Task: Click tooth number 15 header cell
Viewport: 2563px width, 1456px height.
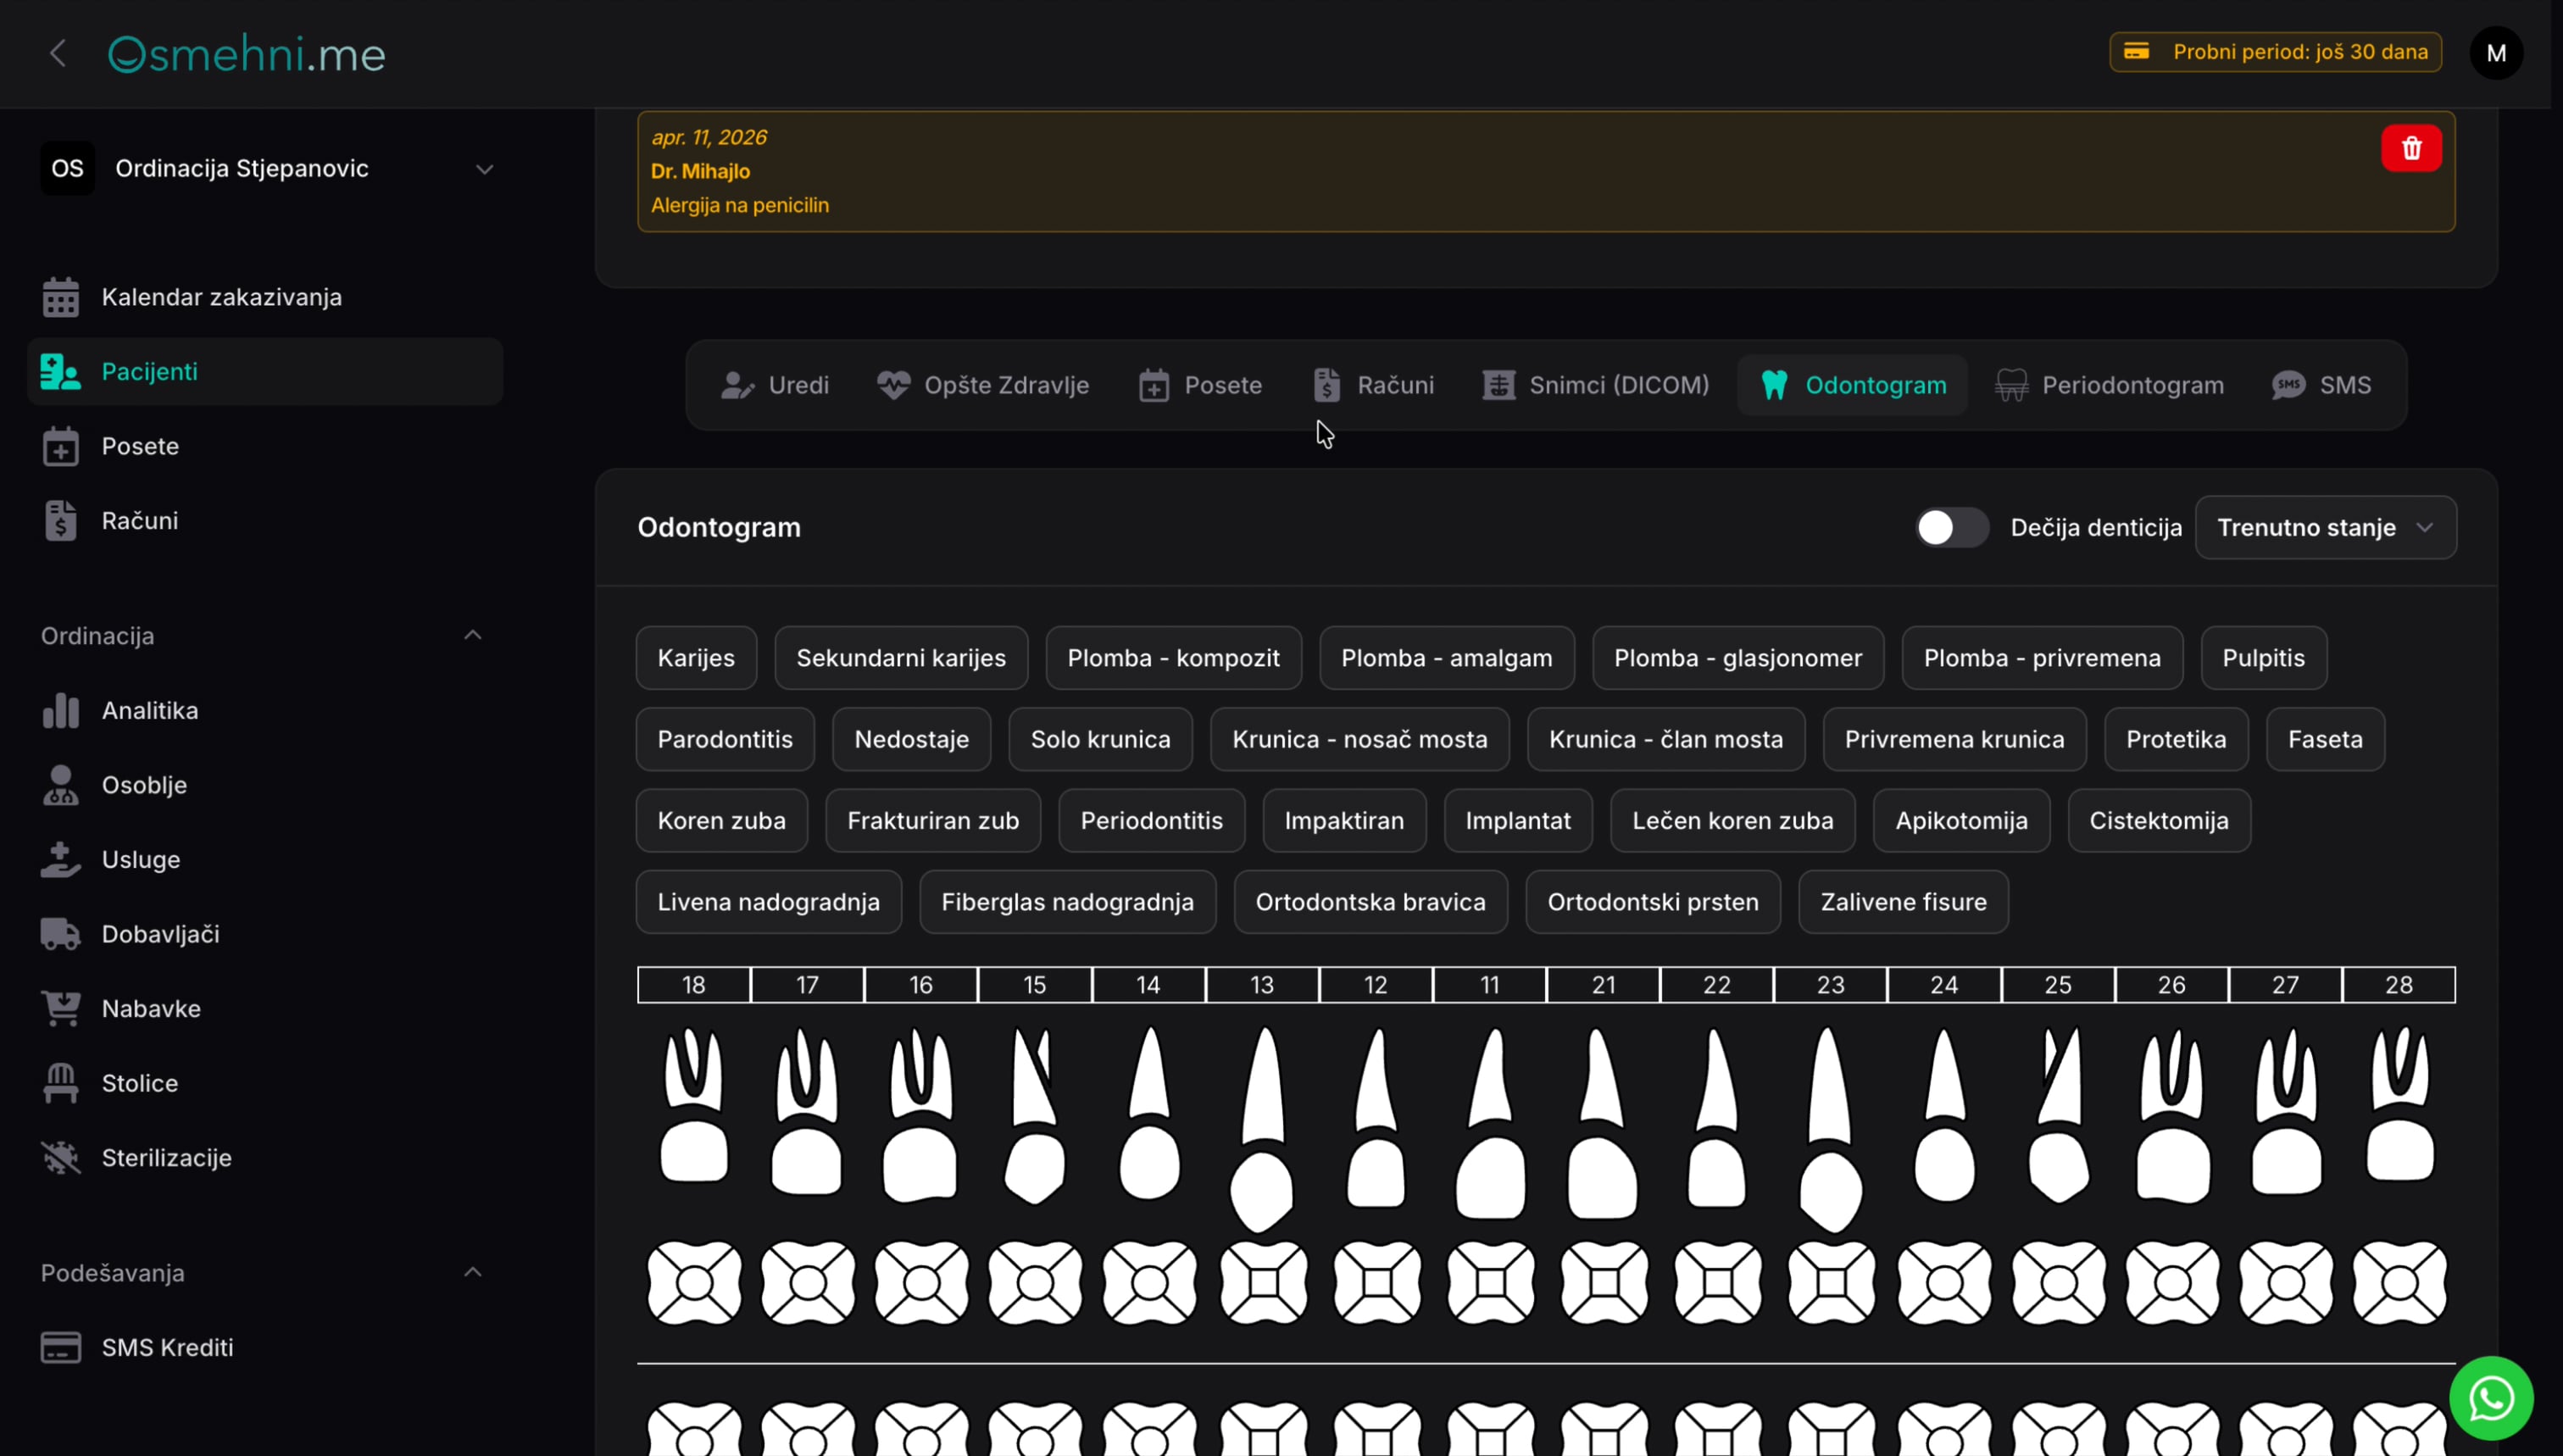Action: pyautogui.click(x=1035, y=985)
